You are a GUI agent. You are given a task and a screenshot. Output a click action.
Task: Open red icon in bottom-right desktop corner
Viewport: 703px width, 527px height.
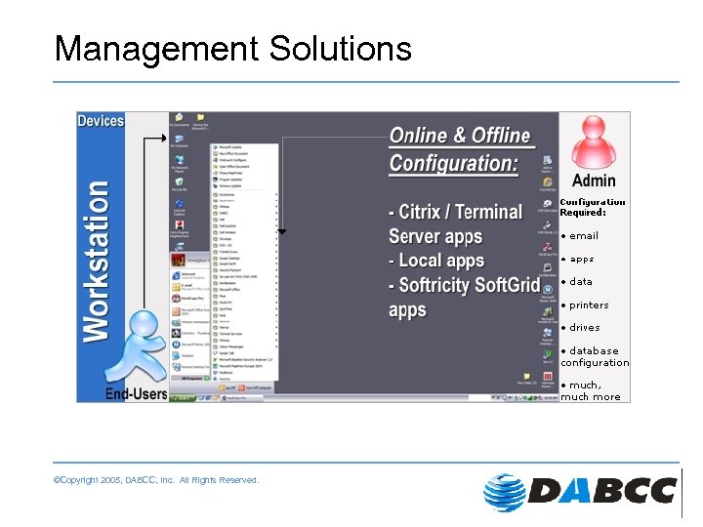548,379
